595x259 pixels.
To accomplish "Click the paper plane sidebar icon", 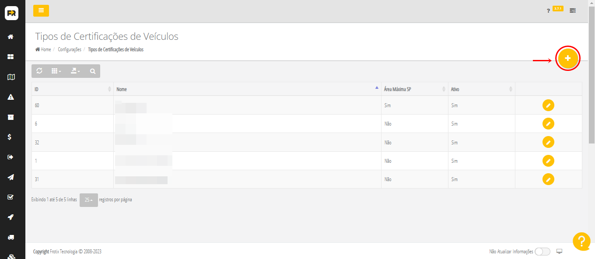I will tap(11, 177).
